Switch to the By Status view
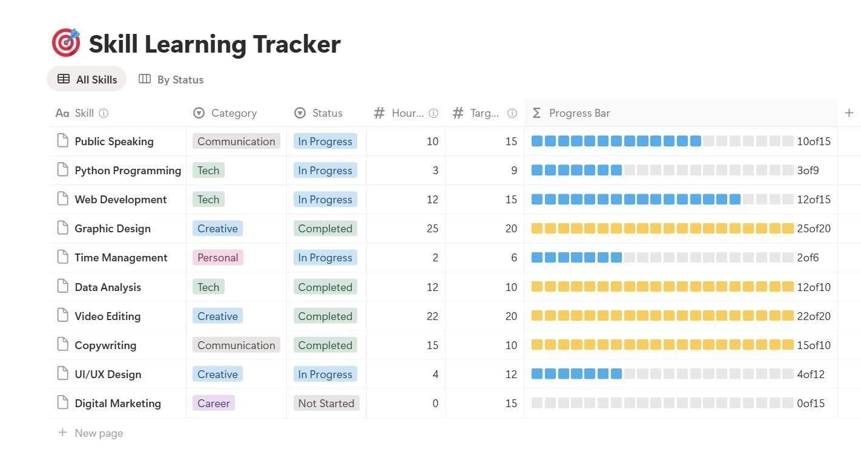The width and height of the screenshot is (861, 461). click(171, 79)
